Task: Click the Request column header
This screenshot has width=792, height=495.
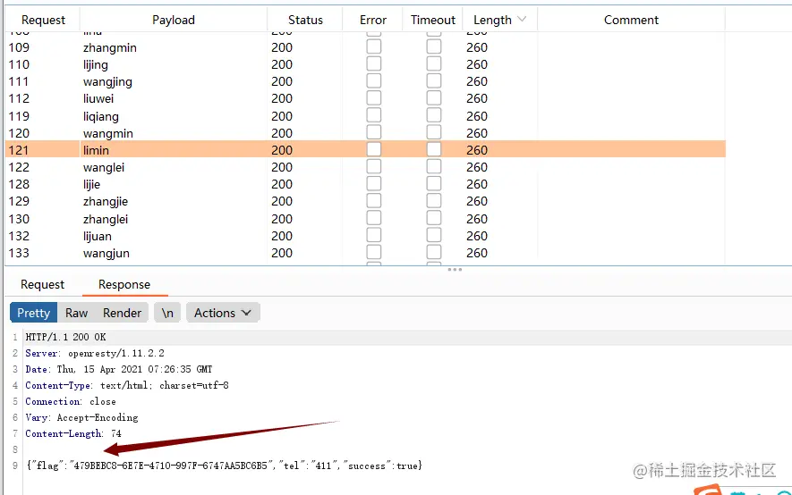Action: pyautogui.click(x=43, y=20)
